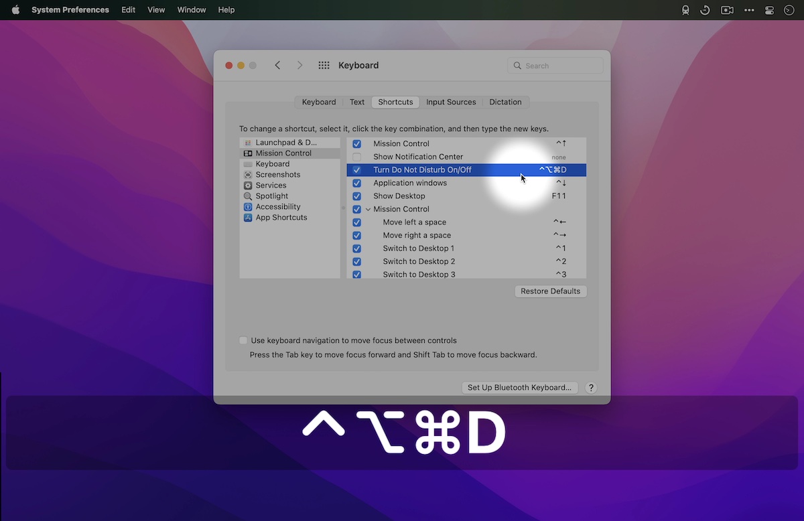The height and width of the screenshot is (521, 804).
Task: Open the Window menu
Action: coord(192,10)
